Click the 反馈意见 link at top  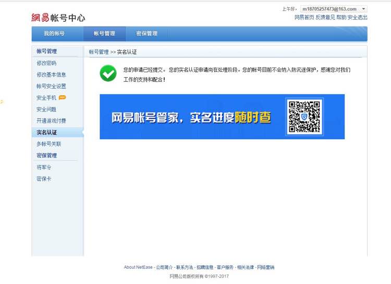click(x=325, y=17)
